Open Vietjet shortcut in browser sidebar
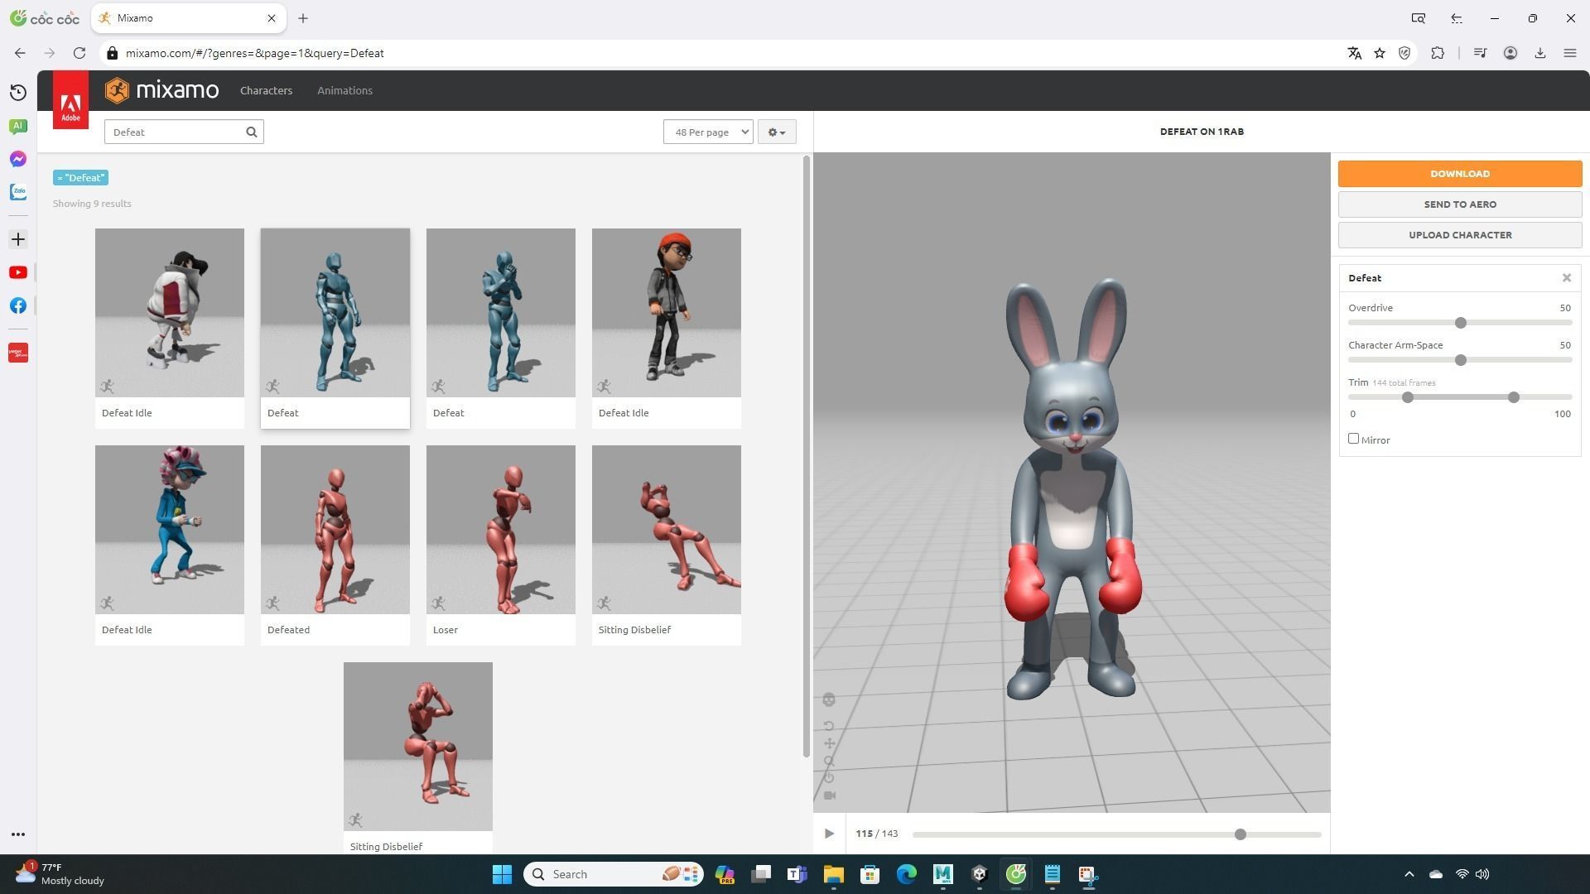Image resolution: width=1590 pixels, height=894 pixels. click(18, 353)
